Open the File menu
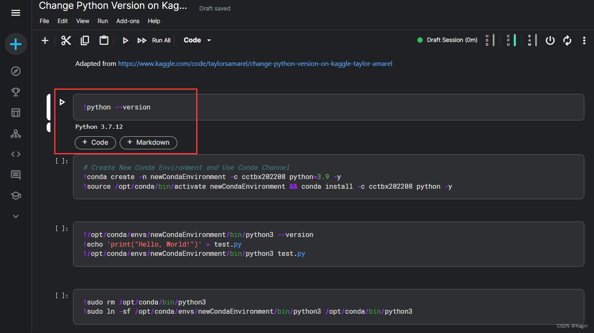Image resolution: width=594 pixels, height=333 pixels. click(x=44, y=21)
